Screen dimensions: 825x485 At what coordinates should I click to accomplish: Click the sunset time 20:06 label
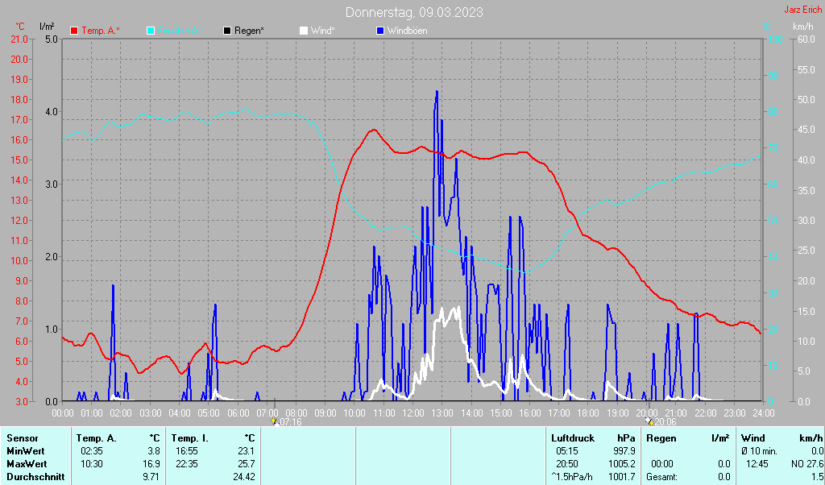point(665,422)
